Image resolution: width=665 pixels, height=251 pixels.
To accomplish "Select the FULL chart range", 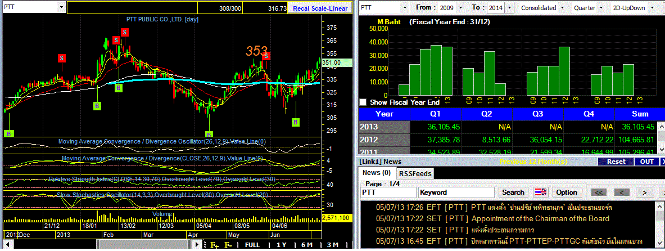I will [x=252, y=245].
